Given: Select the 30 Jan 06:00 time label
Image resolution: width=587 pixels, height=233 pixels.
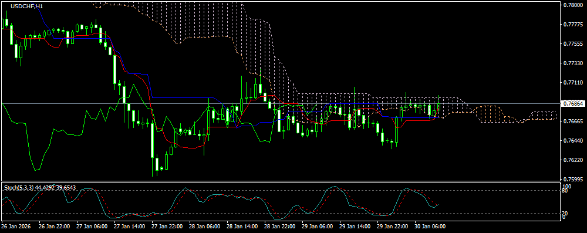Looking at the screenshot, I should pos(430,227).
